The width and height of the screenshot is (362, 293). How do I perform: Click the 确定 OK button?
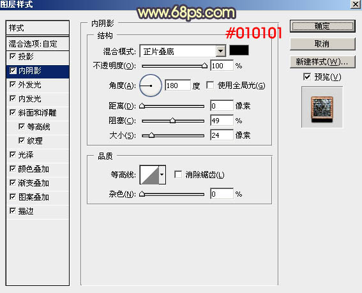322,26
